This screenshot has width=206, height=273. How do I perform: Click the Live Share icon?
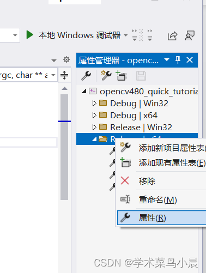tap(172, 35)
